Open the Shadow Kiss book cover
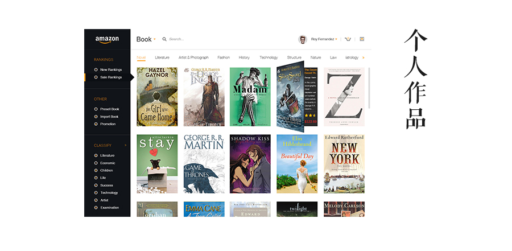The image size is (512, 251). tap(250, 164)
